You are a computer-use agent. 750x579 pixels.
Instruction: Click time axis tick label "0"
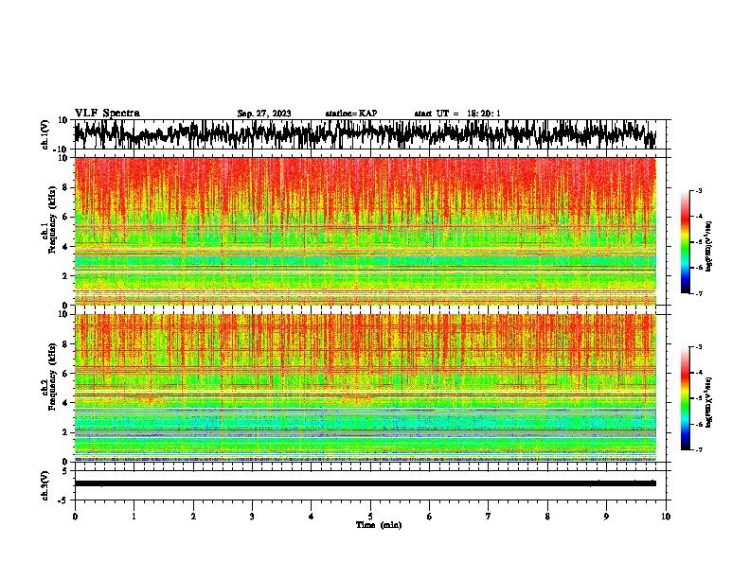pyautogui.click(x=75, y=517)
